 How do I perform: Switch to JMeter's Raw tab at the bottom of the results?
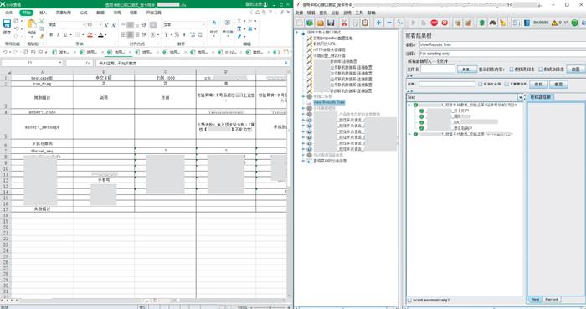[x=535, y=299]
